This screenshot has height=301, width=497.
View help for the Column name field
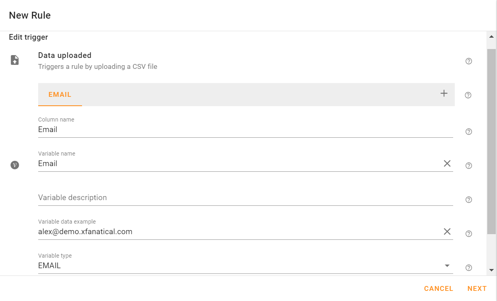pyautogui.click(x=468, y=131)
